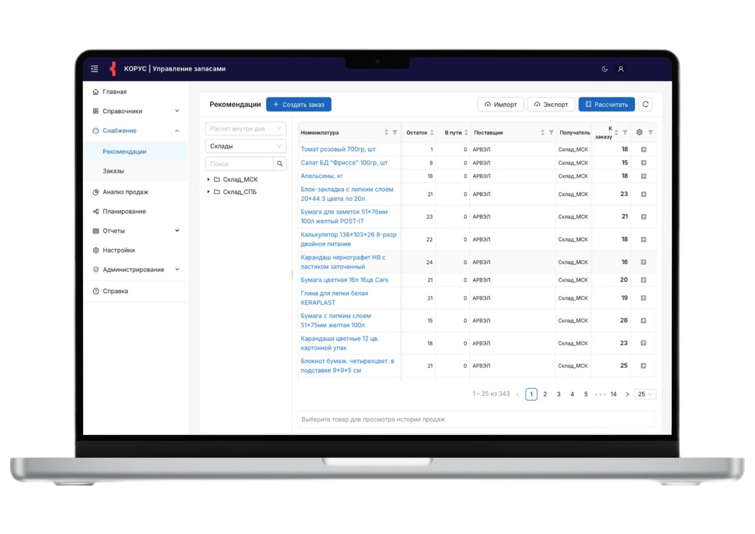Open filter on Номенклатура column

pyautogui.click(x=394, y=133)
